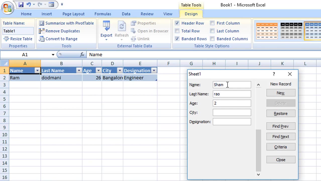Open the Name Box dropdown

point(53,55)
